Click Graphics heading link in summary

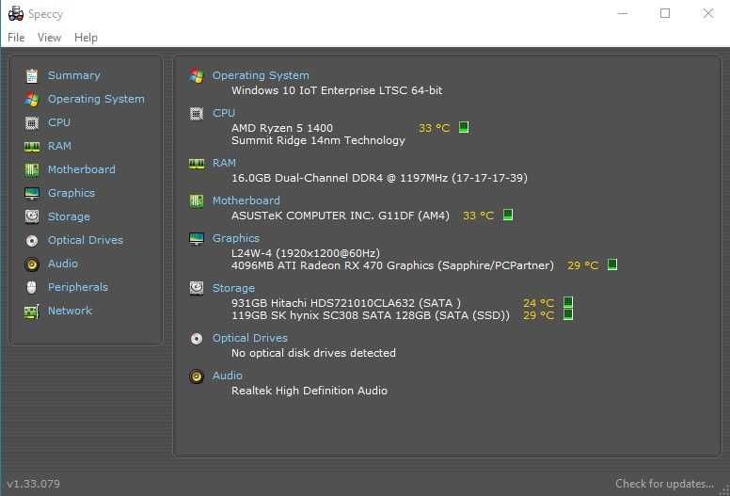(x=236, y=238)
